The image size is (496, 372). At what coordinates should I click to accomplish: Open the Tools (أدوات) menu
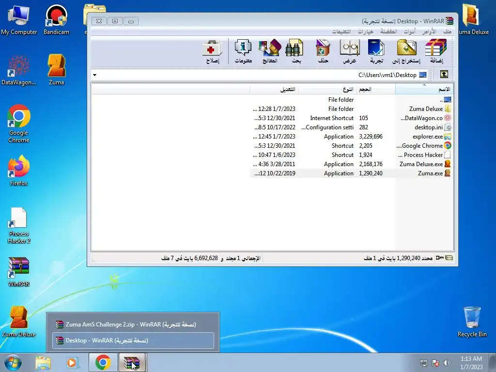pyautogui.click(x=410, y=31)
